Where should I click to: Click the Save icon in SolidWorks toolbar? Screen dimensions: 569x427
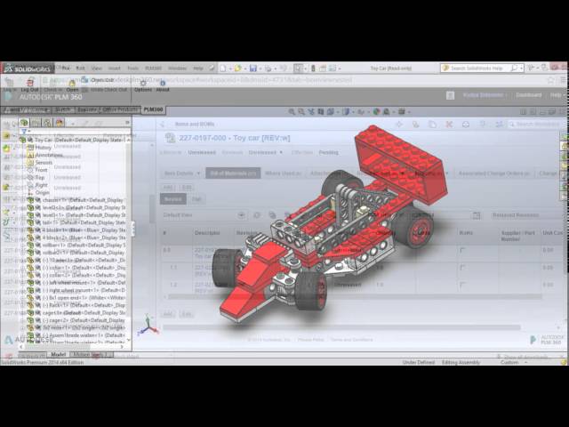253,68
